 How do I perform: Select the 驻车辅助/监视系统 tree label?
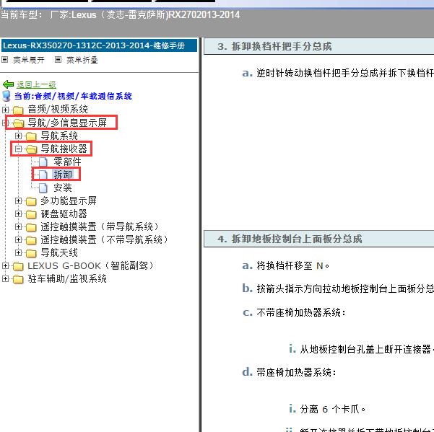point(67,278)
